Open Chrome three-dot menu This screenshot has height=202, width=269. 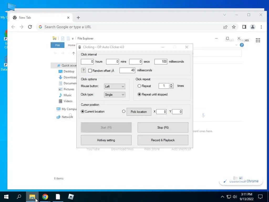click(261, 27)
